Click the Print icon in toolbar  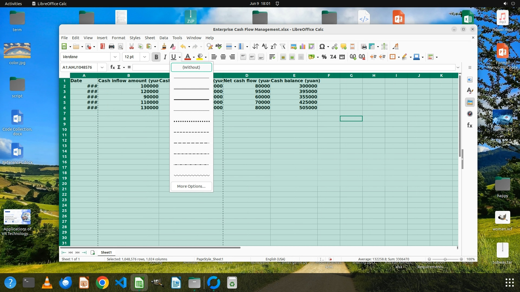(x=111, y=47)
